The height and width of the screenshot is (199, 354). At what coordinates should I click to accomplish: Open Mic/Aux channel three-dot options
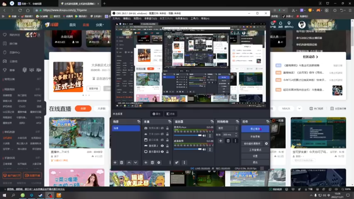point(210,136)
